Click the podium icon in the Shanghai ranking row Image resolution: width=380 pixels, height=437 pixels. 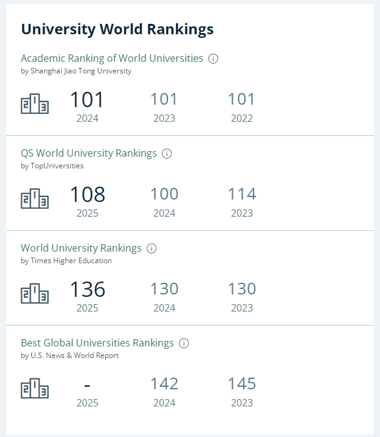[x=35, y=104]
